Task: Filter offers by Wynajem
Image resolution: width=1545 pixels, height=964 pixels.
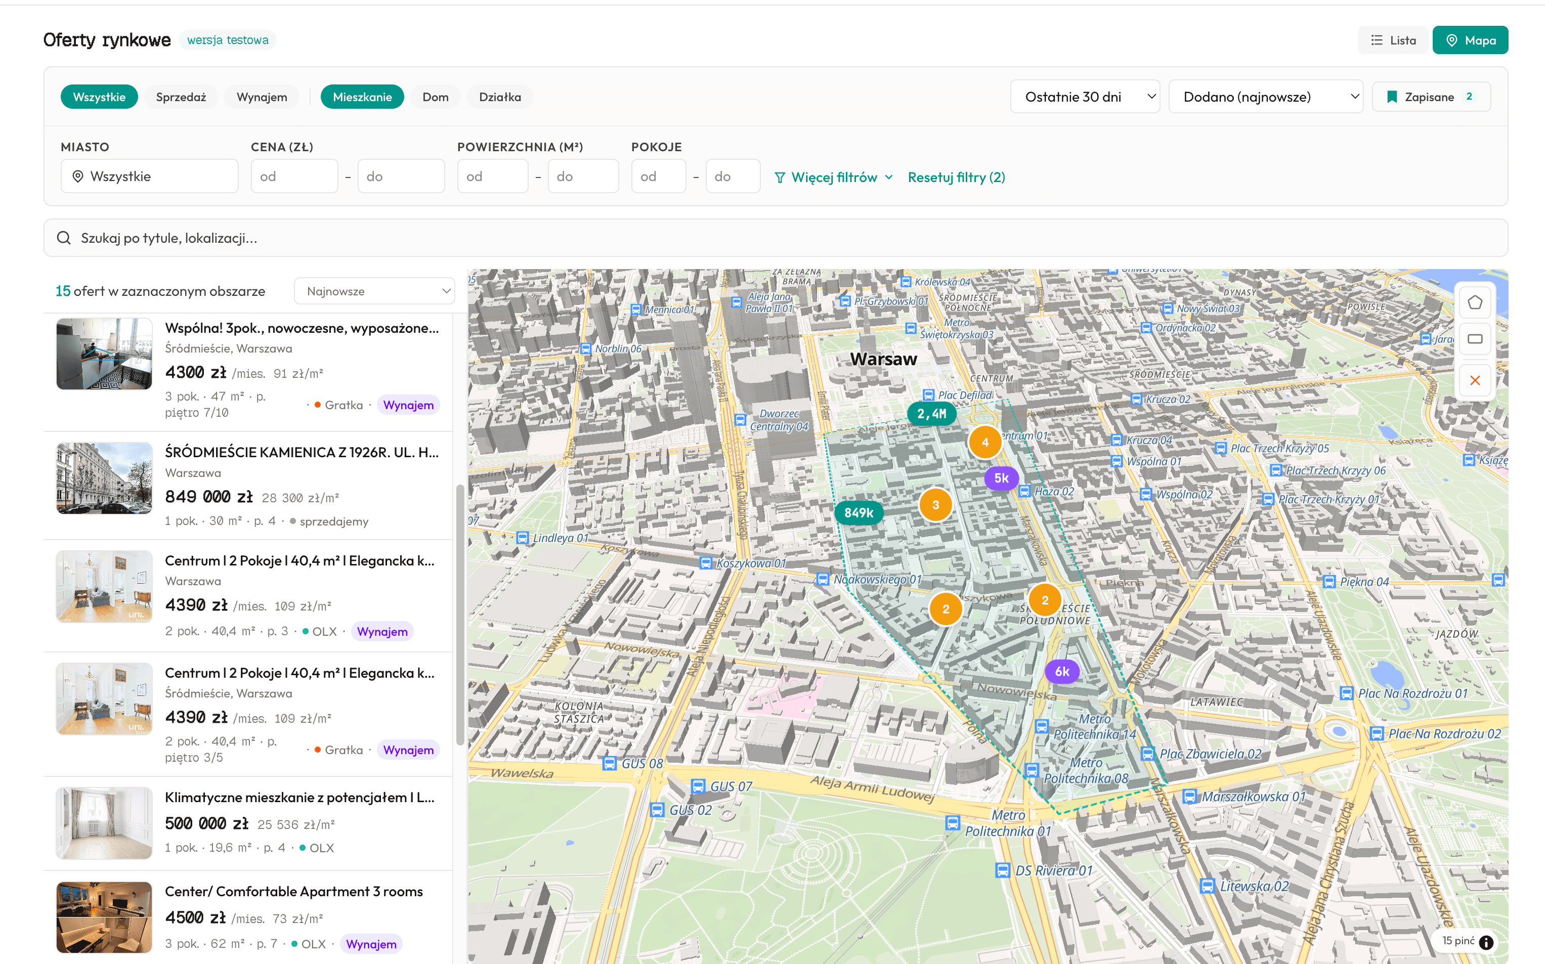Action: [x=262, y=97]
